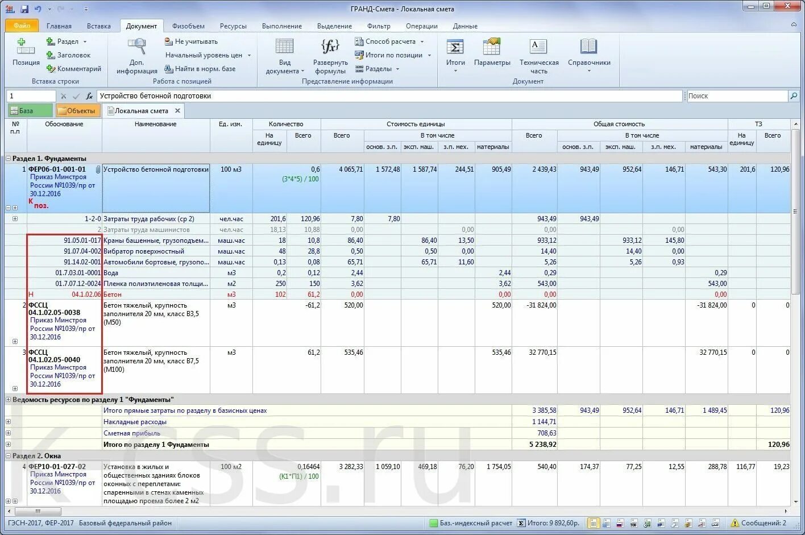Click the Save icon in quick access toolbar

(x=24, y=9)
